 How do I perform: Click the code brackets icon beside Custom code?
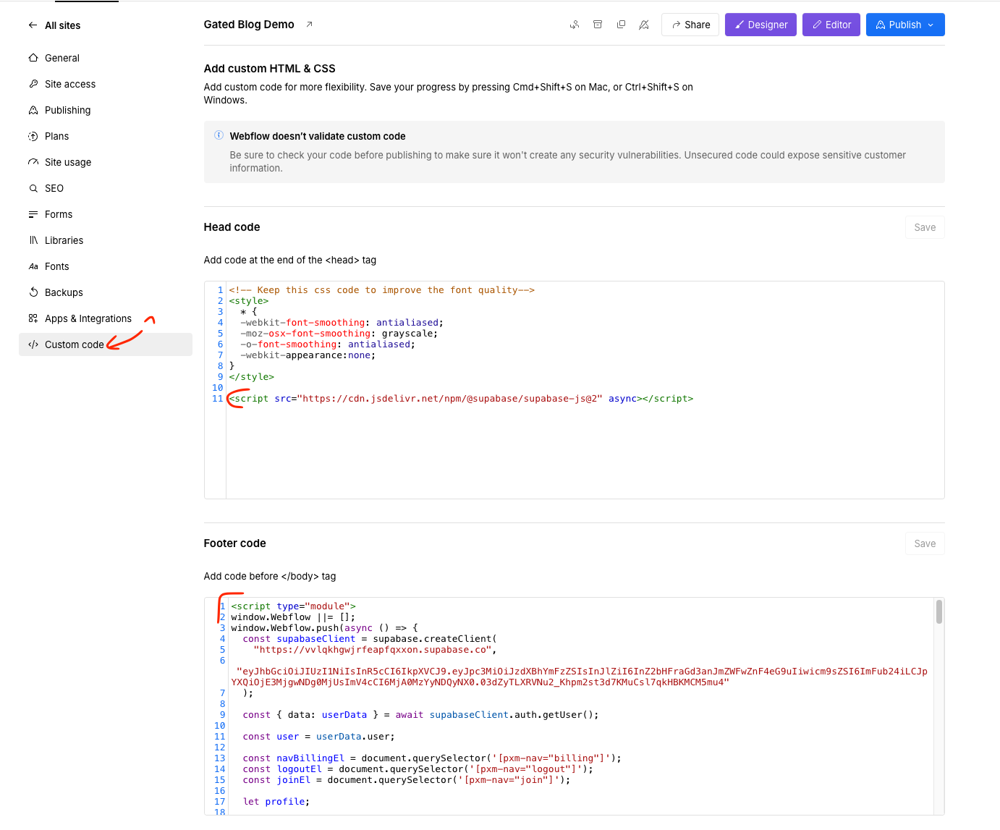tap(33, 344)
